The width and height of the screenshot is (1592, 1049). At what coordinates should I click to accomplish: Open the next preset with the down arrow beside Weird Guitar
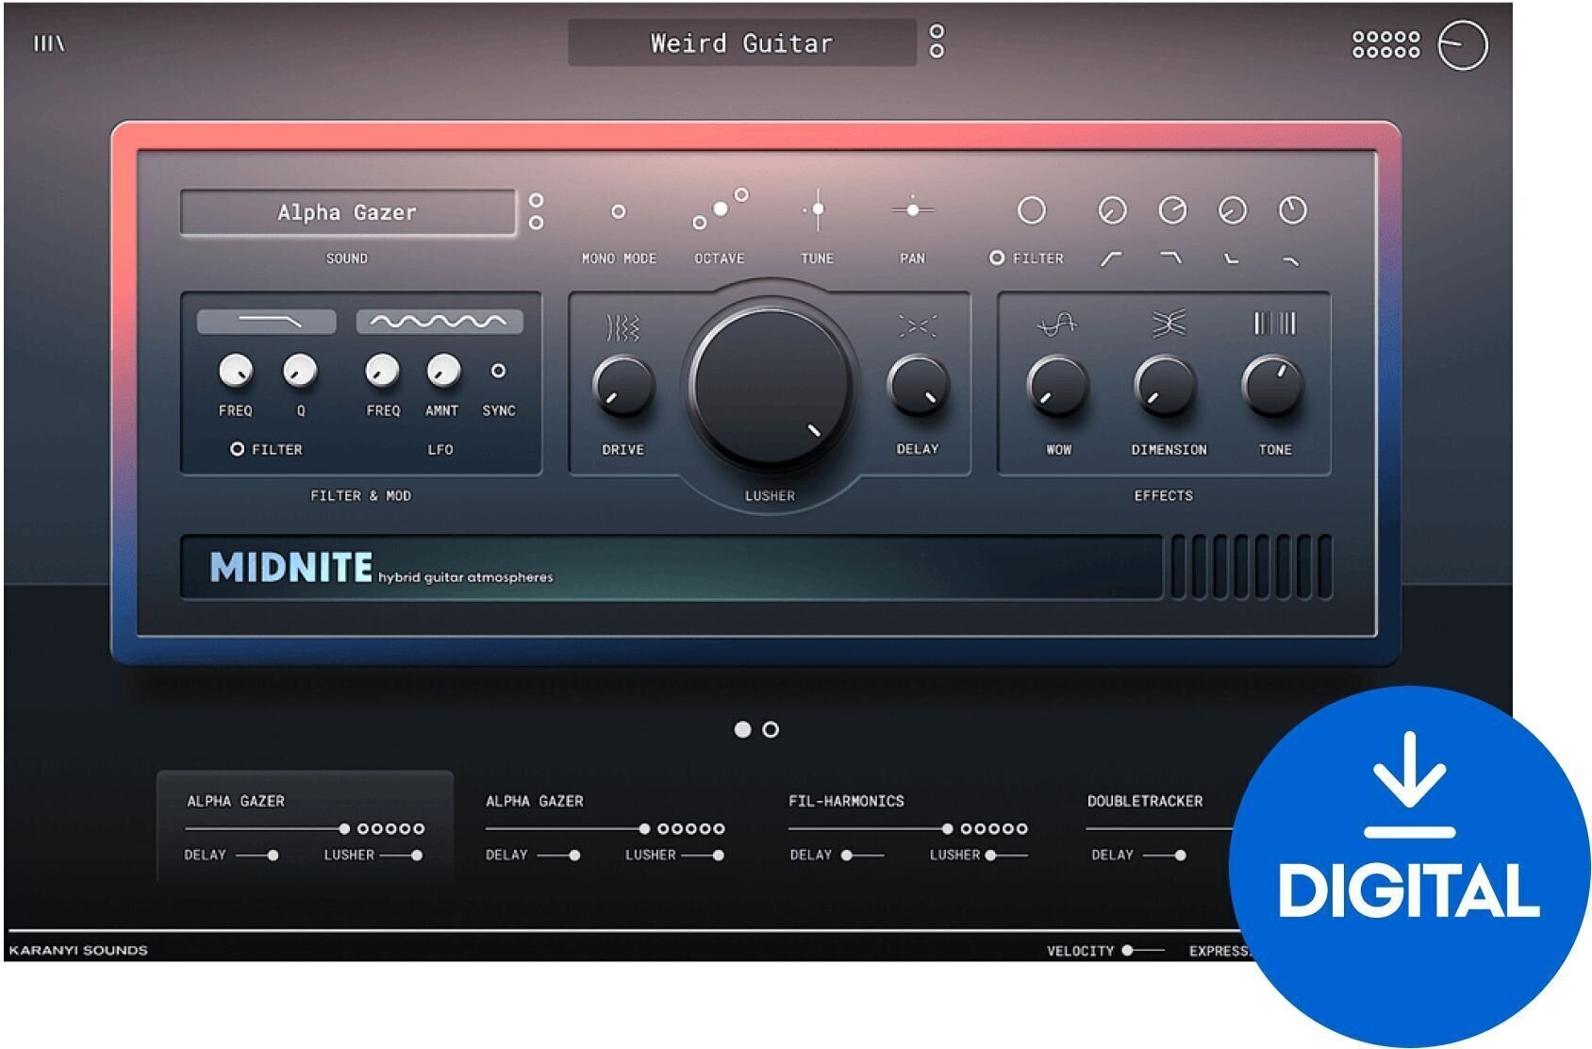[937, 51]
